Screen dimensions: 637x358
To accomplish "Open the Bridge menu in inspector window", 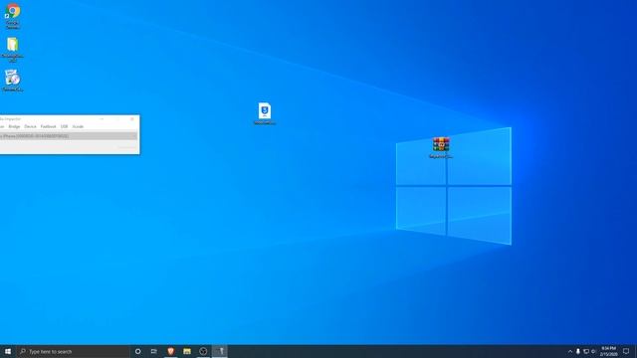I will [14, 126].
